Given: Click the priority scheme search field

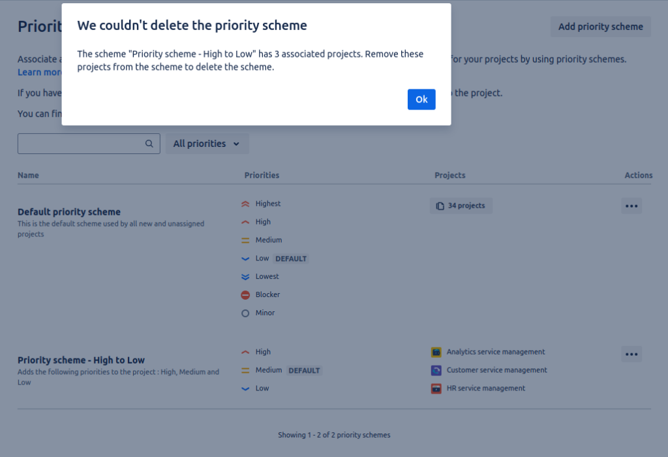Looking at the screenshot, I should pyautogui.click(x=82, y=144).
